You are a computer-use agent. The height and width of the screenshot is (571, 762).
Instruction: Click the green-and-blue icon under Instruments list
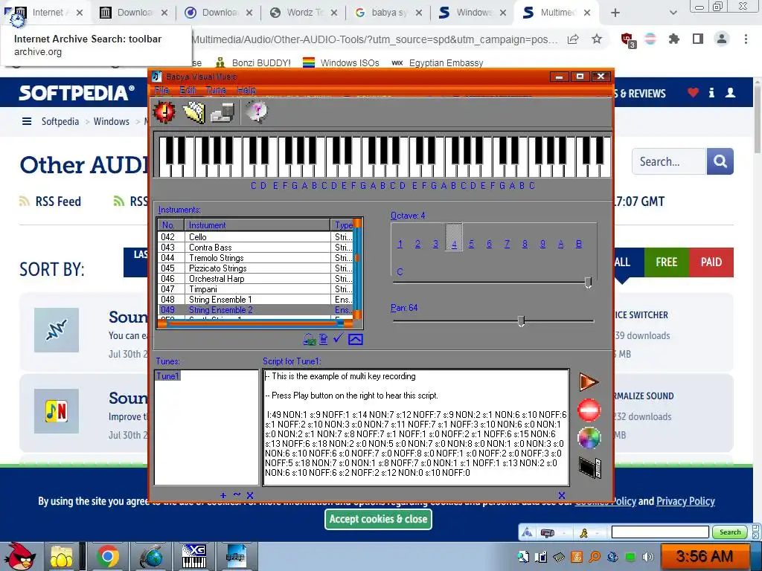[309, 339]
